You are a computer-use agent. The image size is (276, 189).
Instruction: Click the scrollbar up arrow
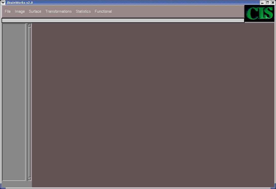point(29,25)
